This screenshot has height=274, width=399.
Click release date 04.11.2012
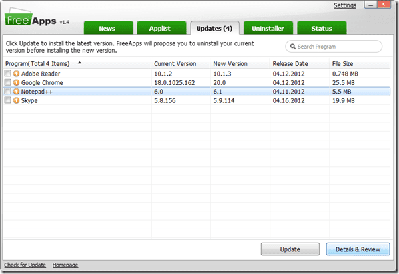point(288,92)
